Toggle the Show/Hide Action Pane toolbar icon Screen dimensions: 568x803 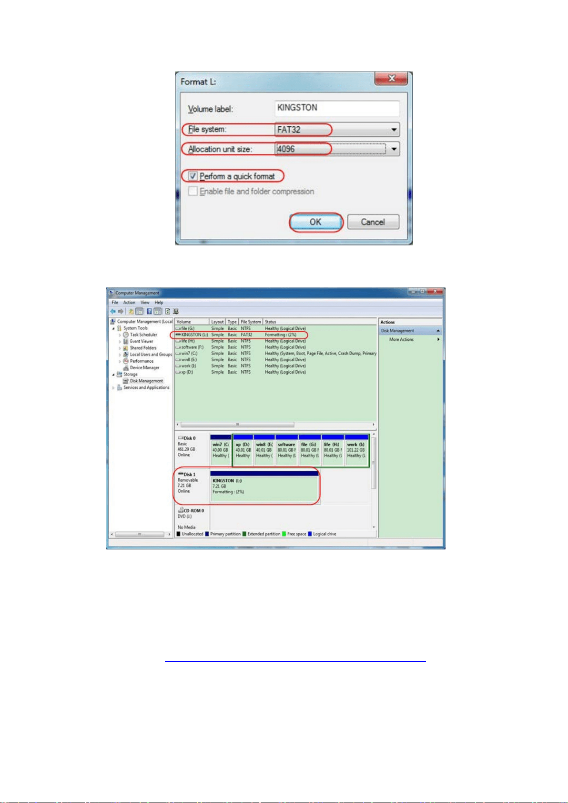pos(157,311)
